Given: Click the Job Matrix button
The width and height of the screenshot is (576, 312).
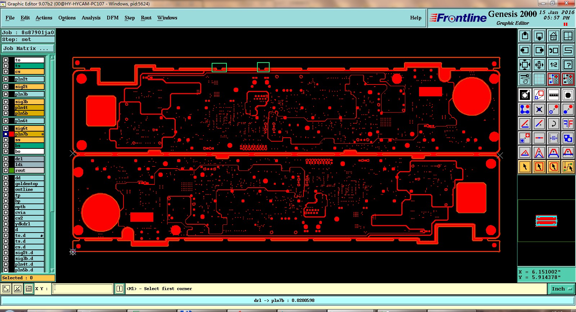Looking at the screenshot, I should point(28,48).
